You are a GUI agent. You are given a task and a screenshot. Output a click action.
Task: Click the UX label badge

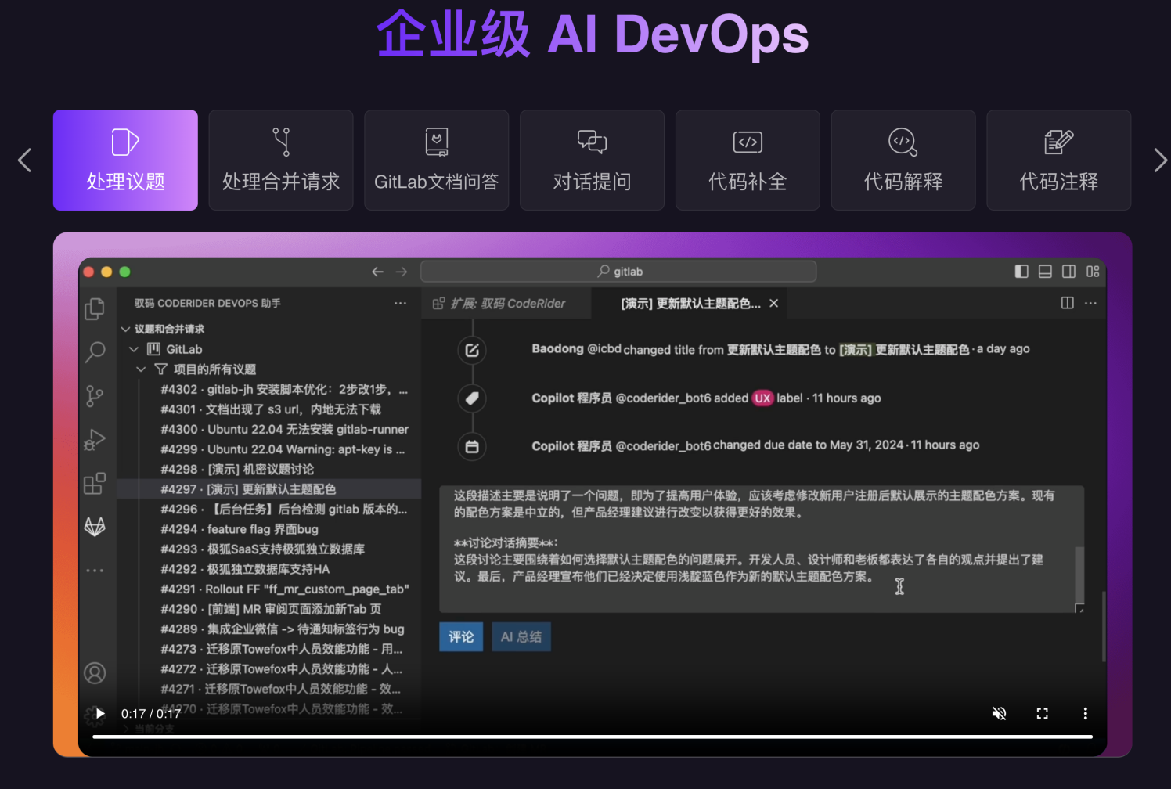tap(762, 398)
